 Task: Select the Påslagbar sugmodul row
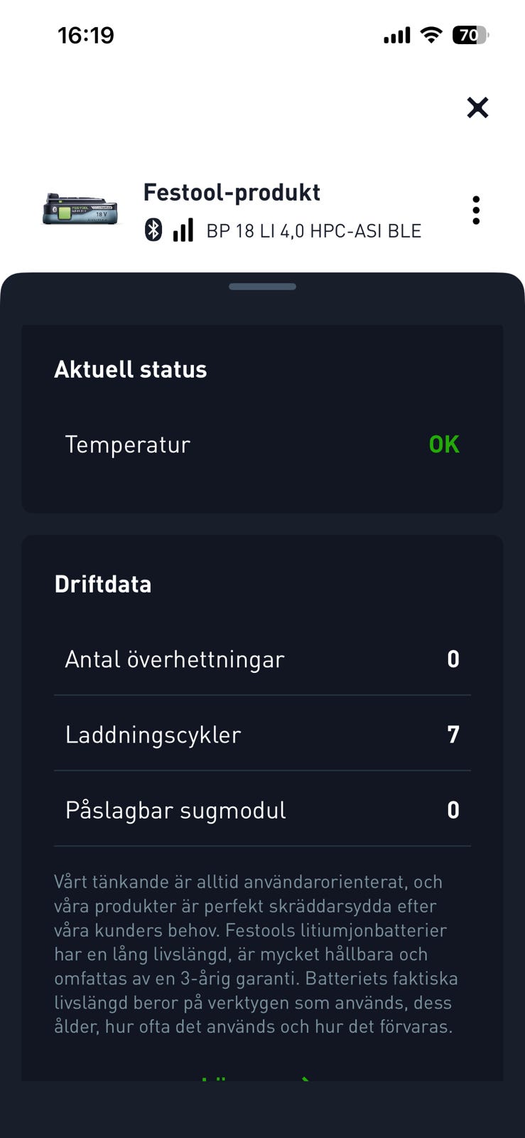[262, 810]
